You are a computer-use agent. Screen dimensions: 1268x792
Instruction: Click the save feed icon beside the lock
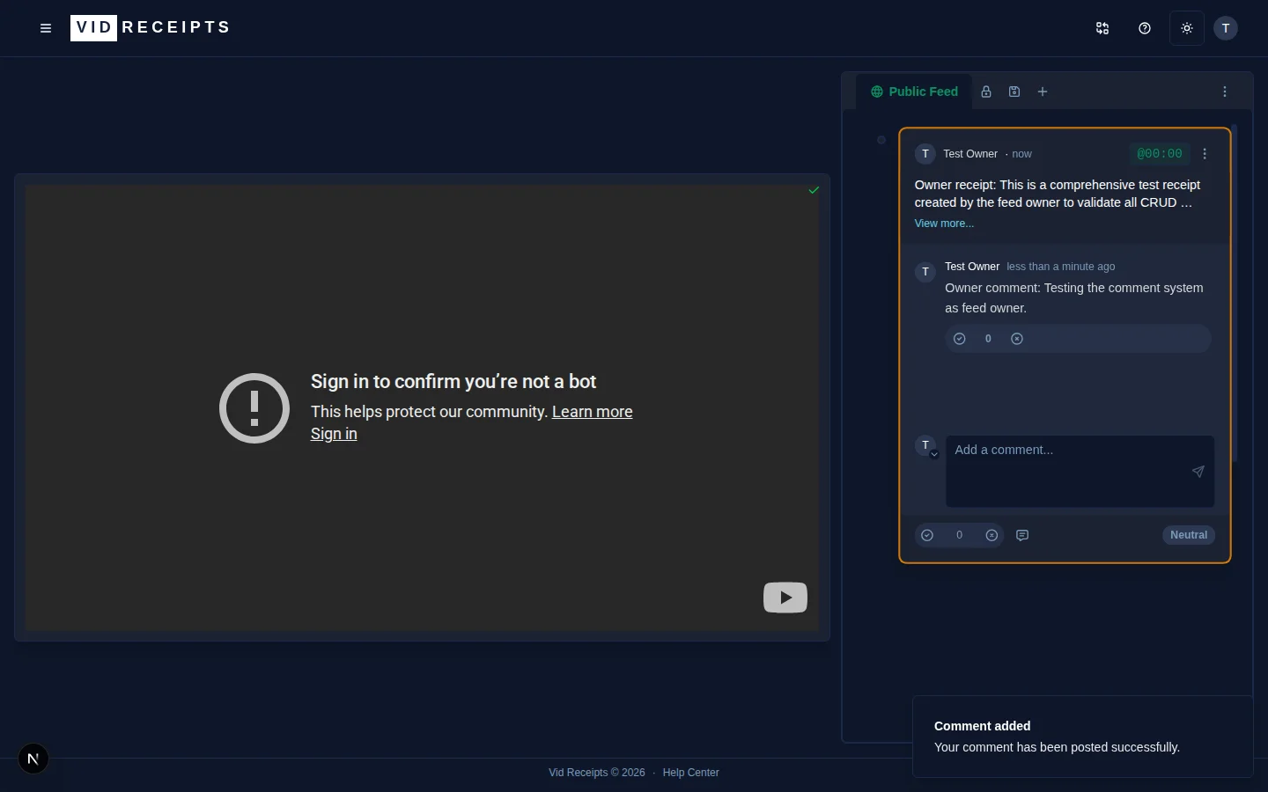click(x=1014, y=92)
